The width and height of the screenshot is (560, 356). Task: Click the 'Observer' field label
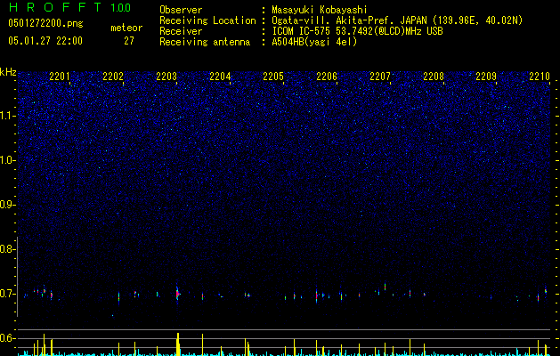click(x=181, y=10)
